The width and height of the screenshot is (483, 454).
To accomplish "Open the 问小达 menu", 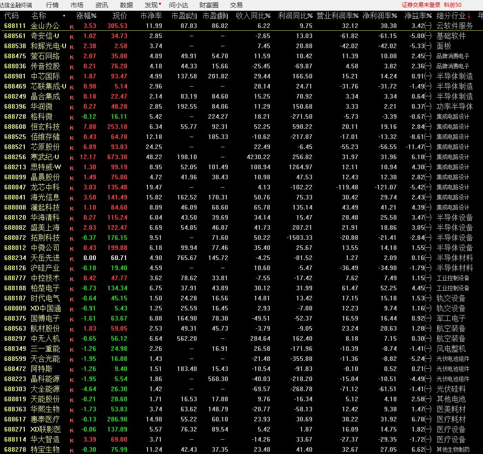I will pos(179,5).
